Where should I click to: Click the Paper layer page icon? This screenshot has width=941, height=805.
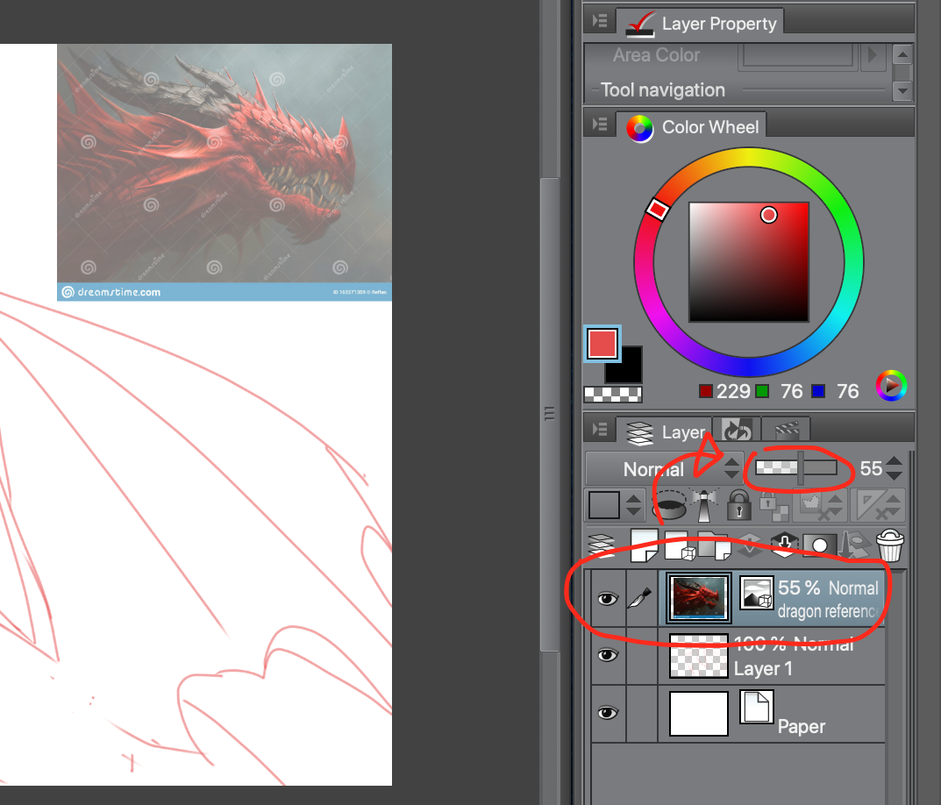756,707
